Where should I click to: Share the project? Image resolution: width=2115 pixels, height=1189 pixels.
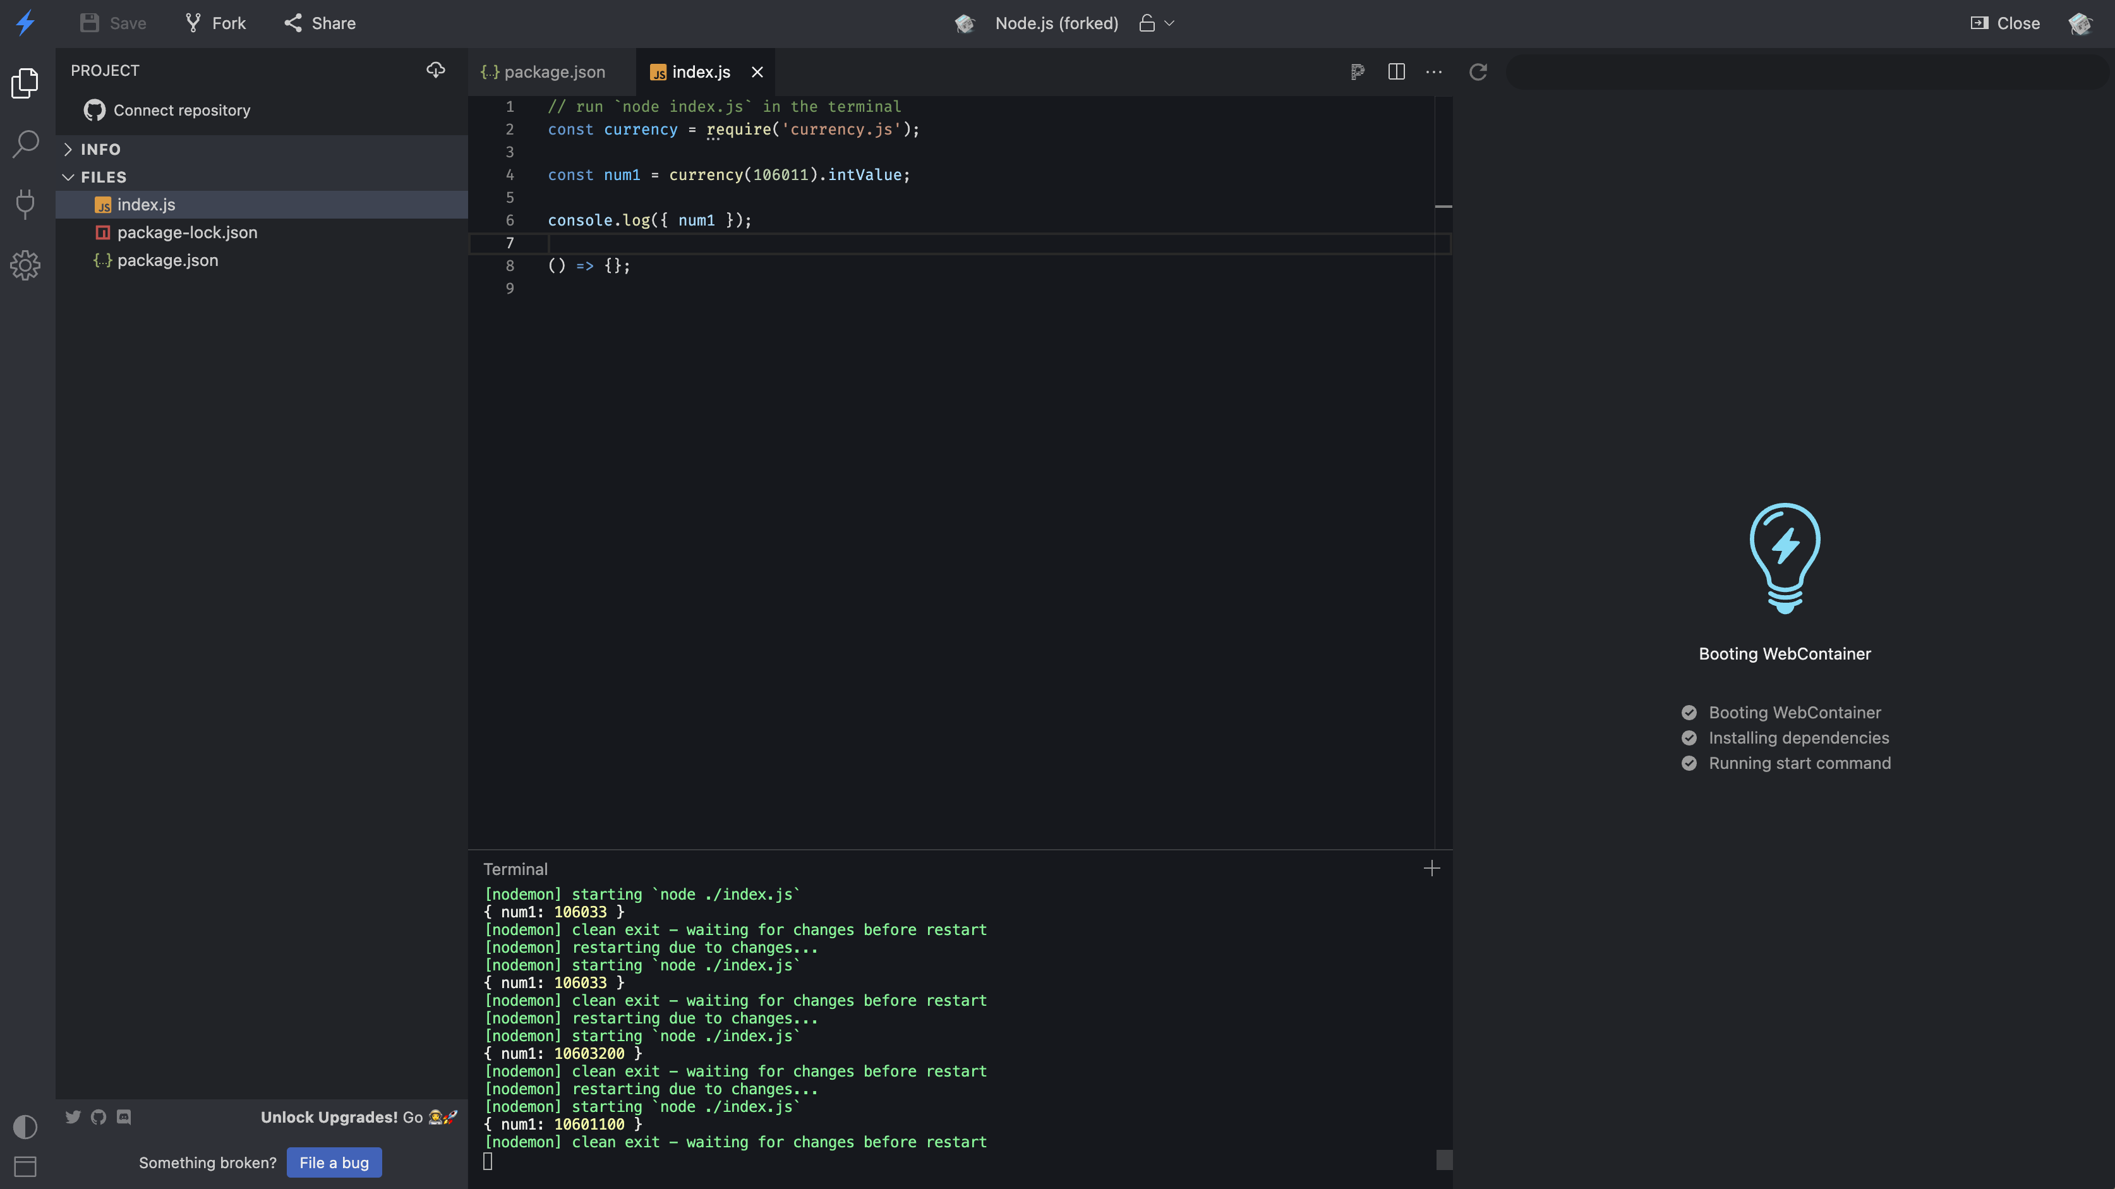(x=320, y=23)
